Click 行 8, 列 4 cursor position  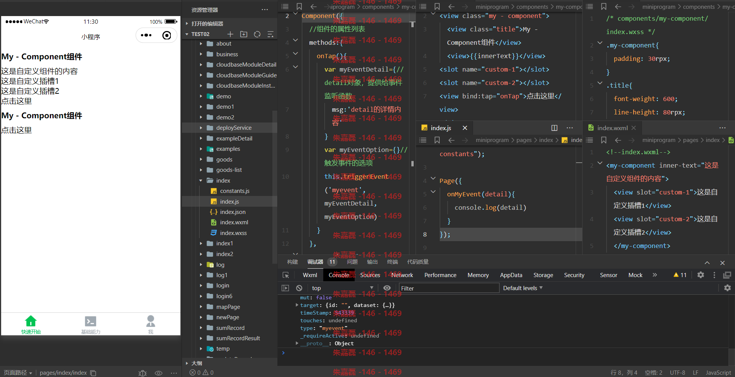coord(624,372)
